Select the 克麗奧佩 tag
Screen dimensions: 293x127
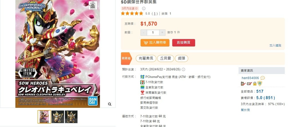pos(146,58)
